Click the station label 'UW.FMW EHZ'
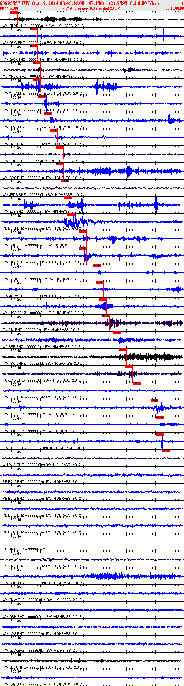 tap(14, 600)
